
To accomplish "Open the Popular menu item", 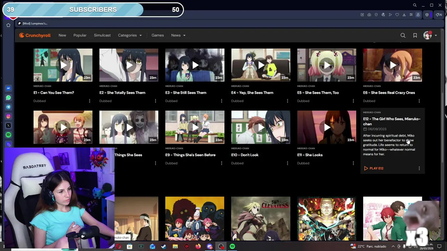I will pos(80,35).
